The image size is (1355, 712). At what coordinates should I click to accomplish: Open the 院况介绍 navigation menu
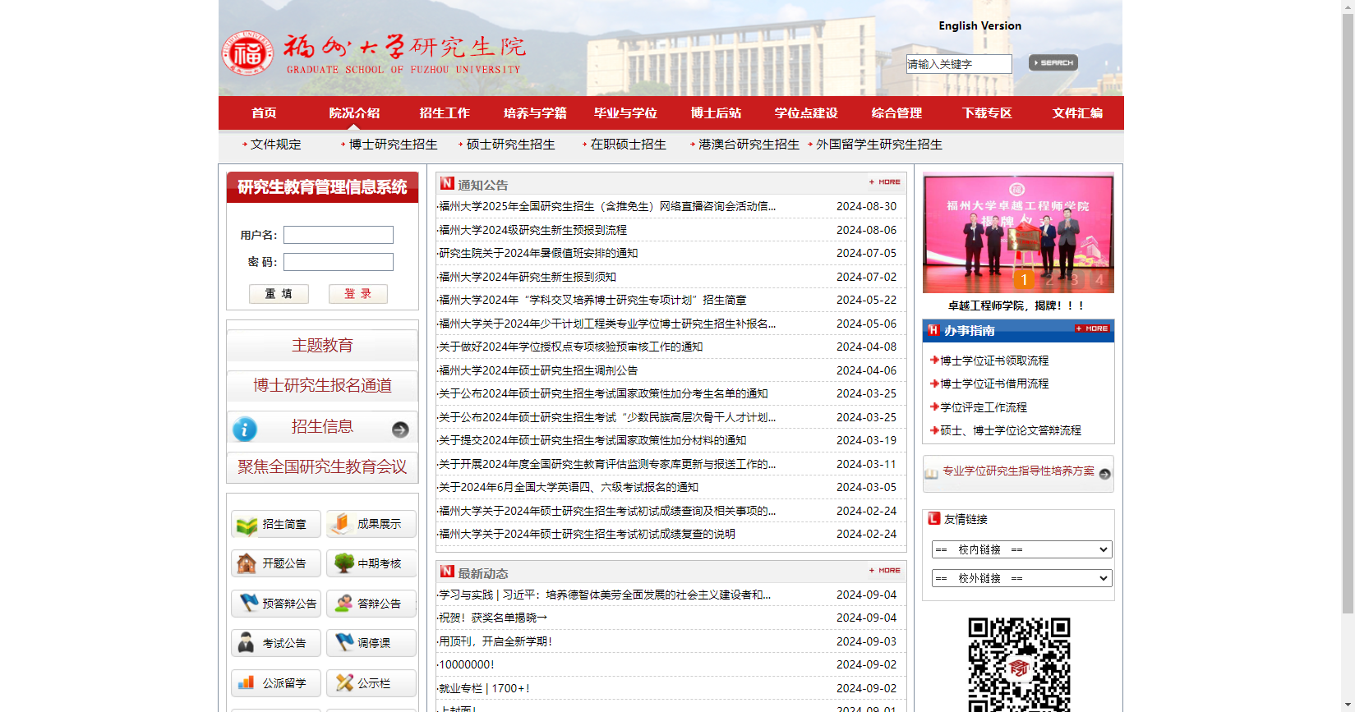(354, 113)
